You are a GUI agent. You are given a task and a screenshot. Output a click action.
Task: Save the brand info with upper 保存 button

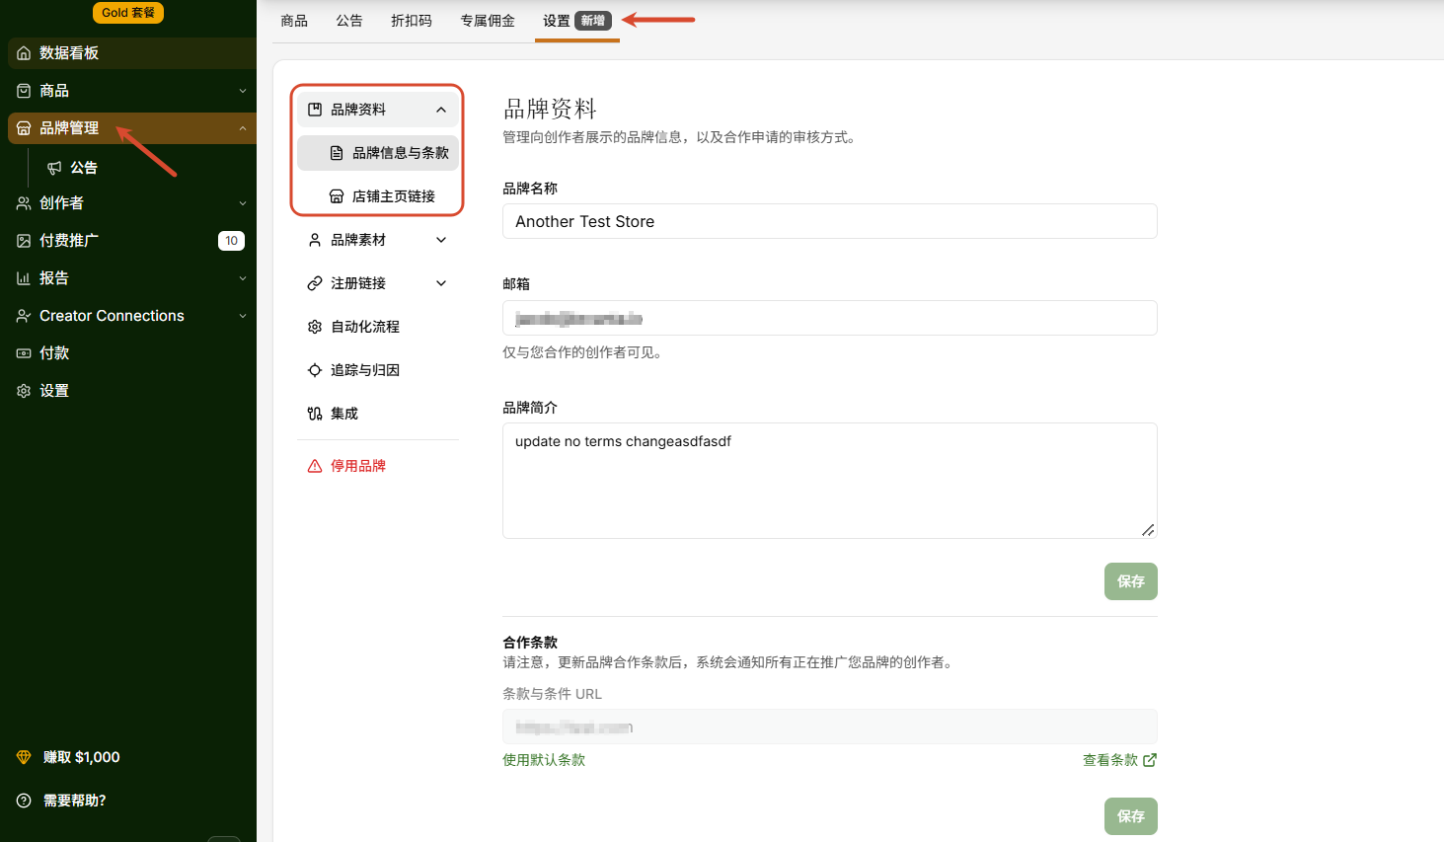pyautogui.click(x=1131, y=581)
